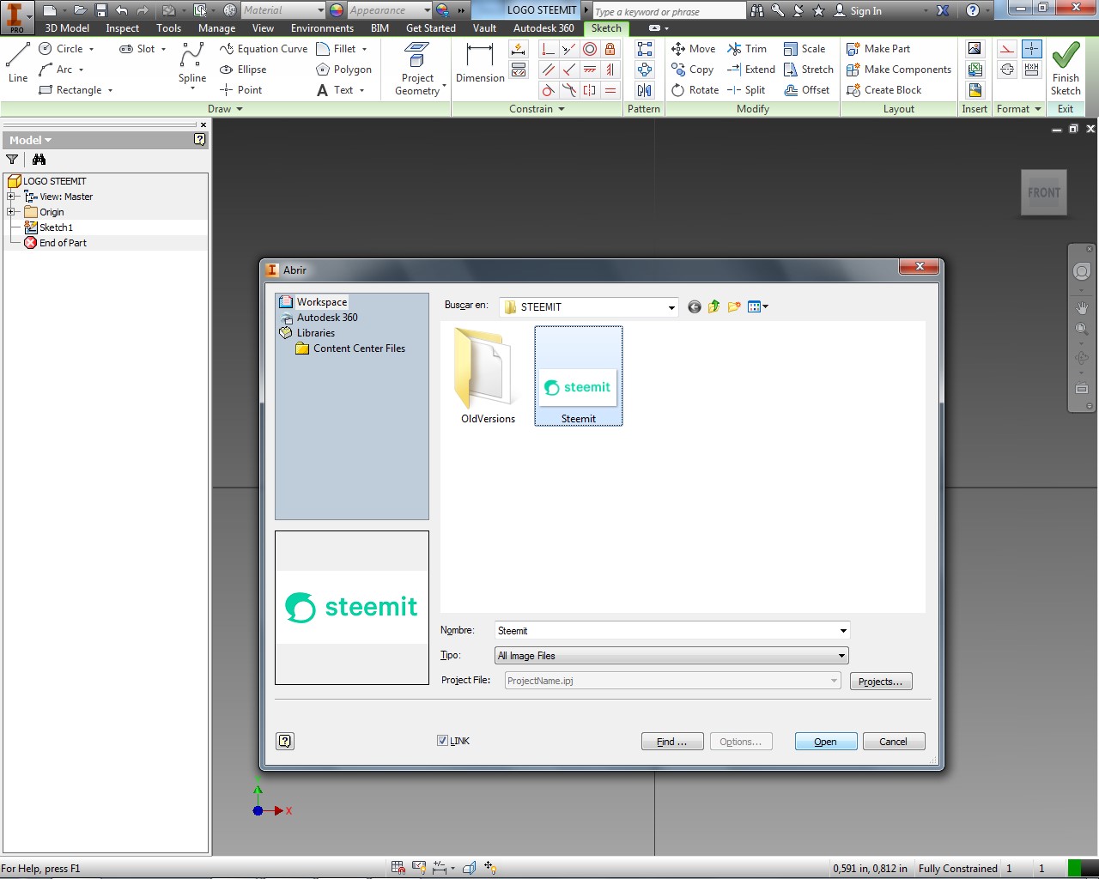Viewport: 1099px width, 879px height.
Task: Select the Stretch tool
Action: 808,70
